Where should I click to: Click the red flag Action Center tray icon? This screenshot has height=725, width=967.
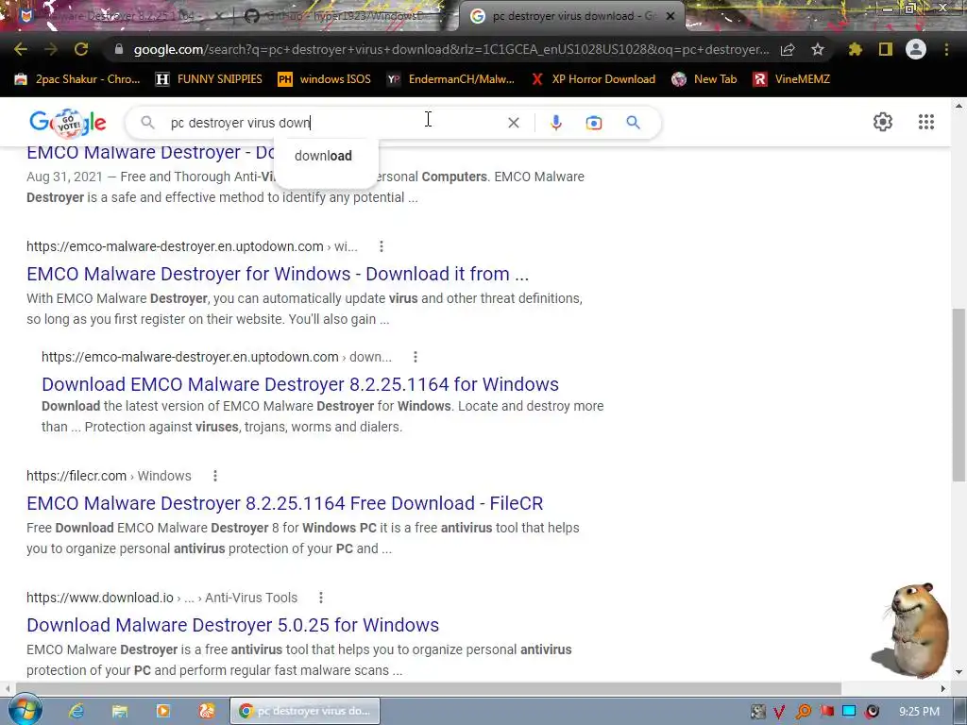tap(826, 712)
